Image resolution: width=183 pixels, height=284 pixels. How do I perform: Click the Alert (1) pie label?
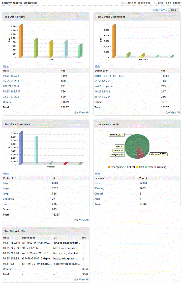pyautogui.click(x=119, y=146)
